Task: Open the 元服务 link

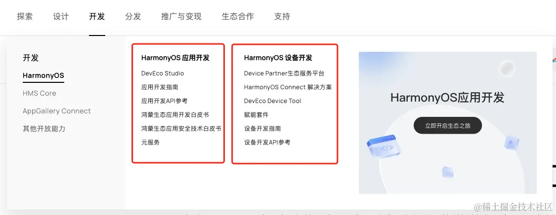Action: [150, 142]
